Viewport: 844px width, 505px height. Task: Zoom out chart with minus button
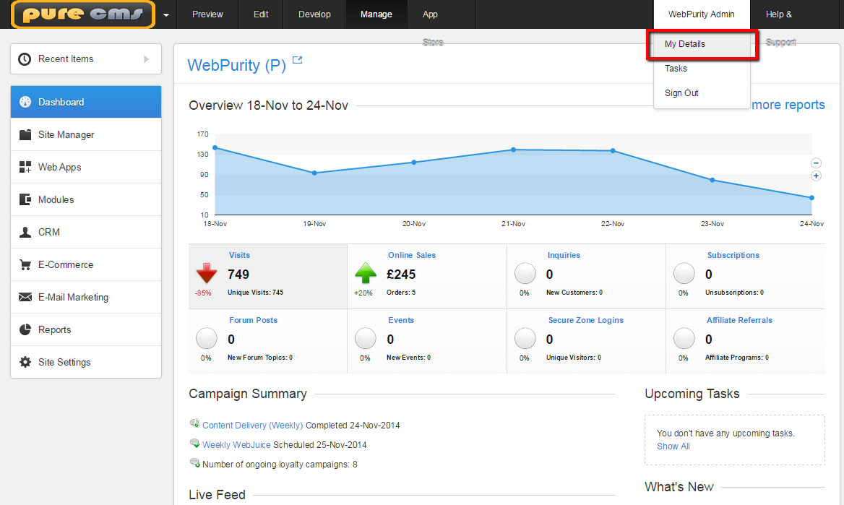click(816, 163)
